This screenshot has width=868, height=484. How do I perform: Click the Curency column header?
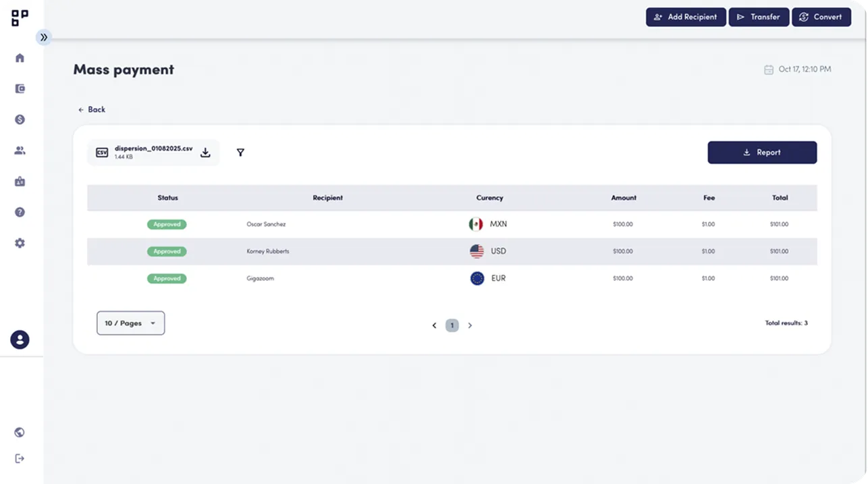pyautogui.click(x=489, y=198)
